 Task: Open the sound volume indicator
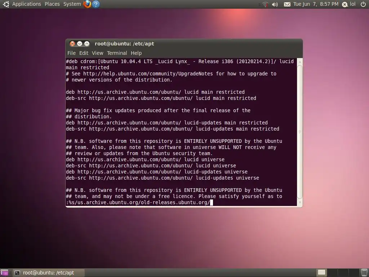(275, 4)
